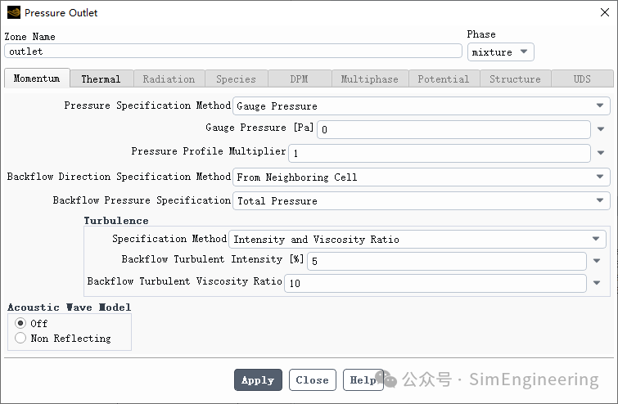Open Backflow Turbulent Viscosity Ratio options arrow
Screen dimensions: 618x404
click(x=597, y=283)
